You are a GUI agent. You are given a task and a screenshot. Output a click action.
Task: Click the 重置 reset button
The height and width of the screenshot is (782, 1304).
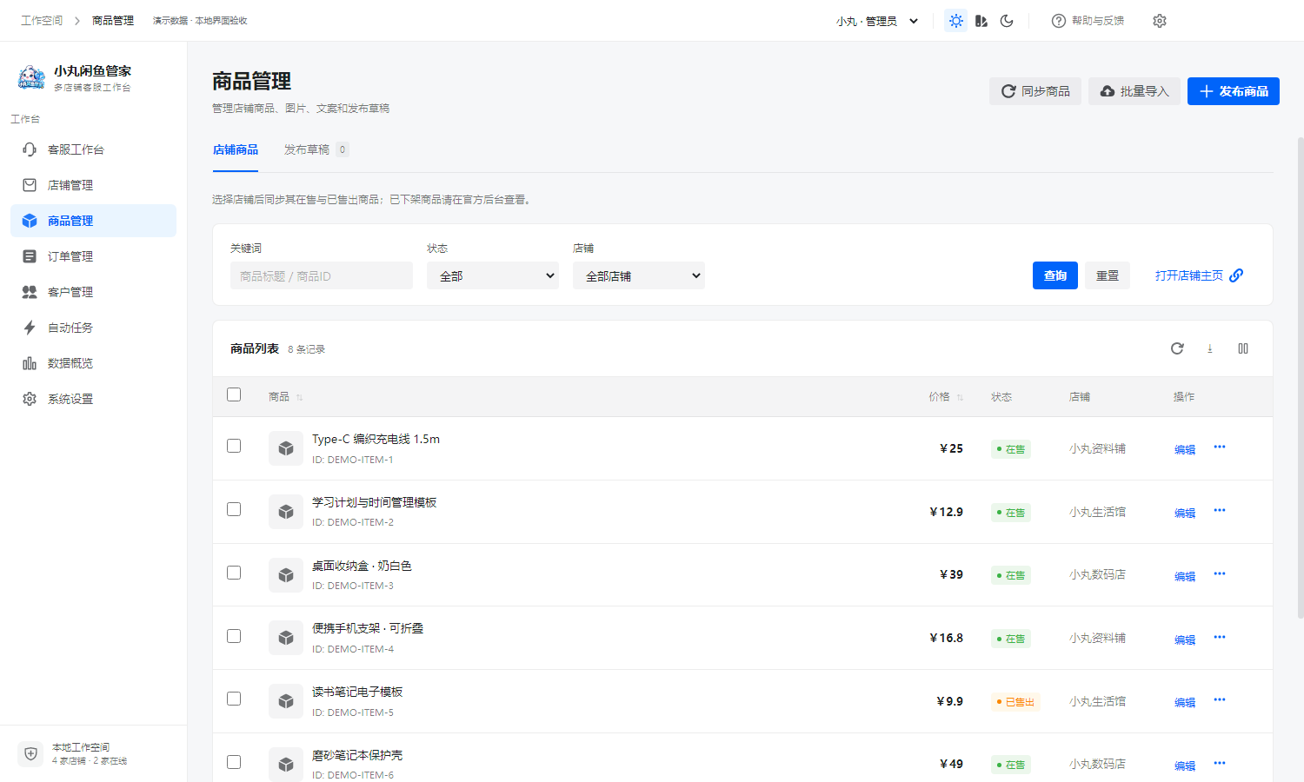point(1108,275)
